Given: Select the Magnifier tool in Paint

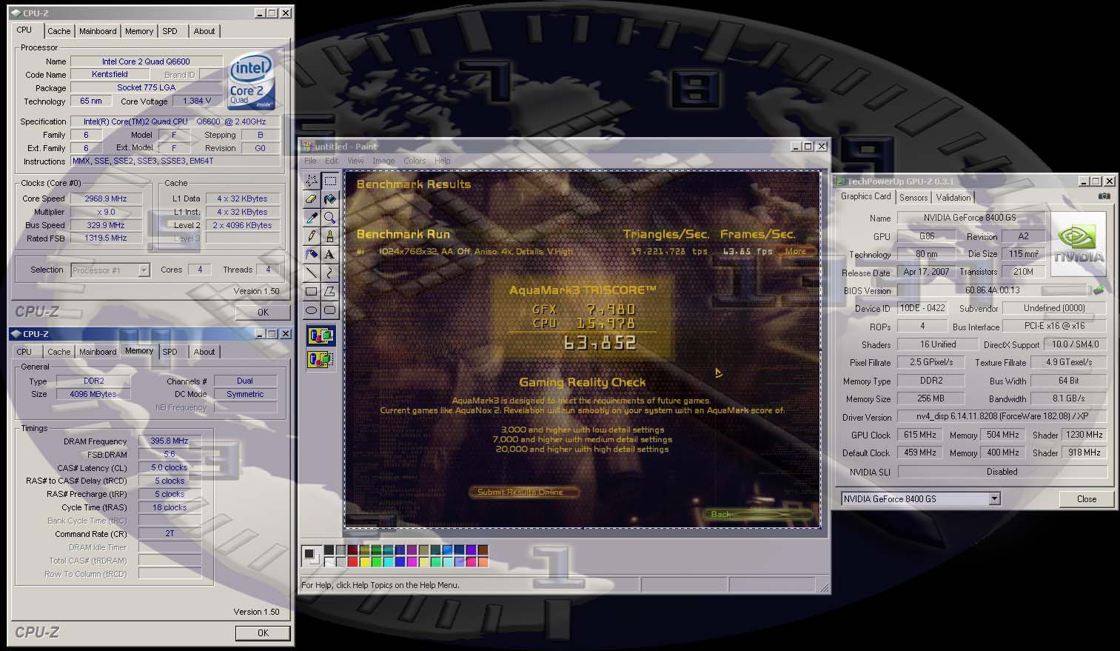Looking at the screenshot, I should pyautogui.click(x=330, y=218).
